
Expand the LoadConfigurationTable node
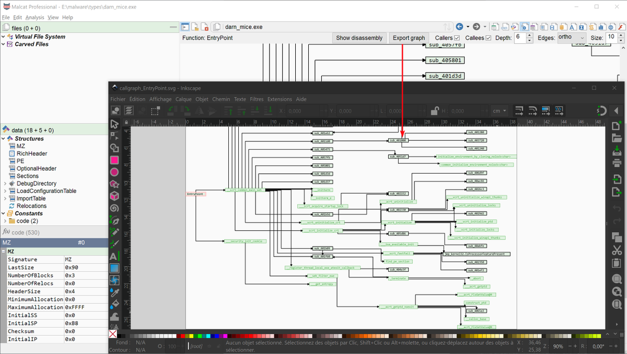coord(5,191)
